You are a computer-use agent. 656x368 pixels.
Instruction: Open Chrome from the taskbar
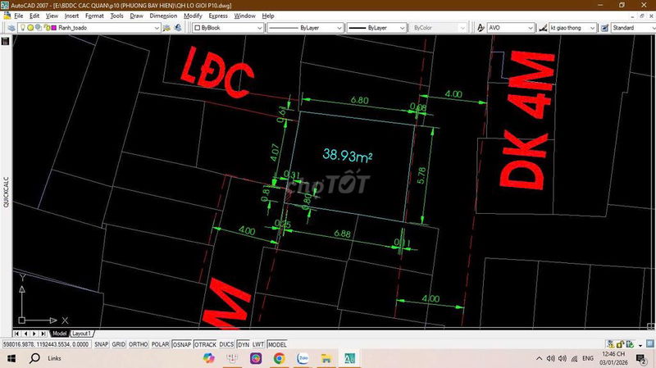tap(279, 358)
